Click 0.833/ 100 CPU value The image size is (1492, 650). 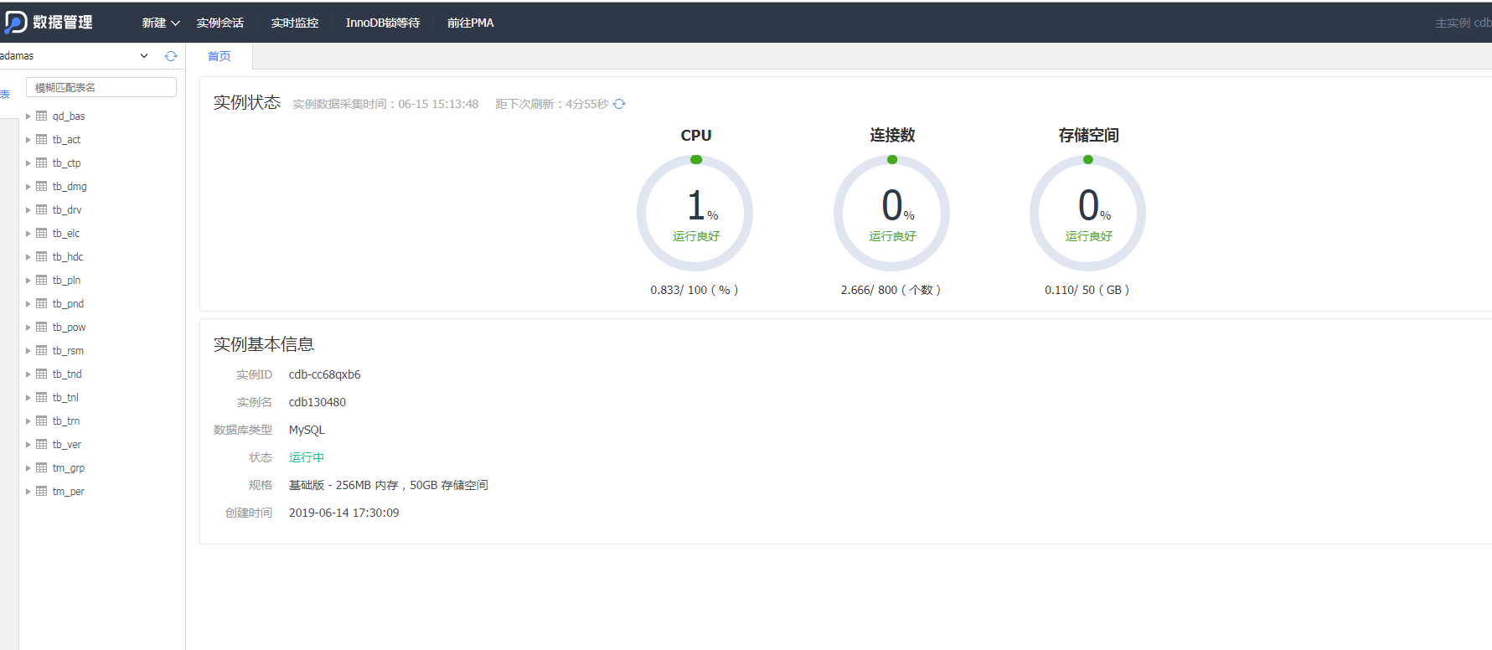(x=694, y=290)
